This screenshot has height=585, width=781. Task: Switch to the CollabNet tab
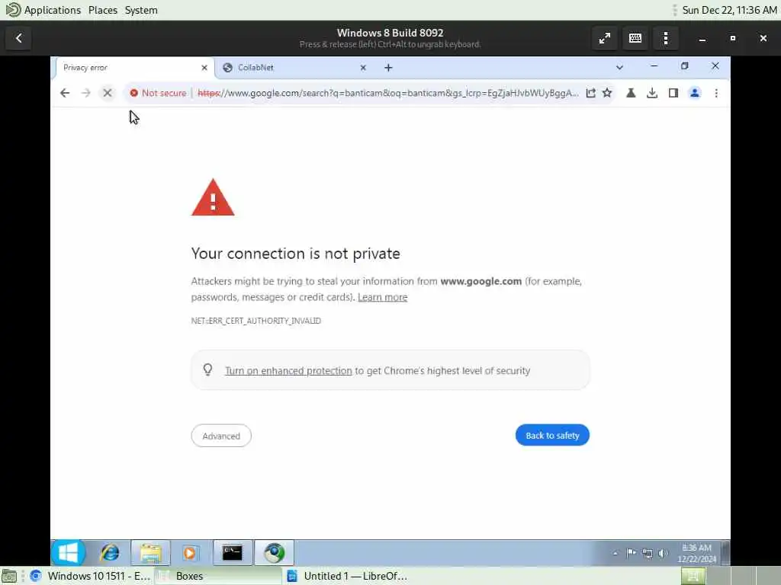tap(294, 68)
